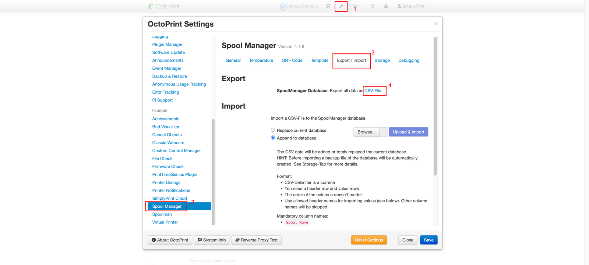Open SimplyPrint Cloud settings
The image size is (589, 265).
[x=169, y=199]
